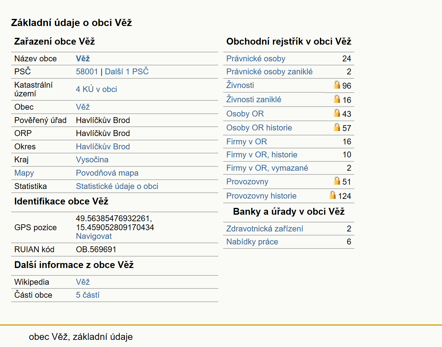
Task: Click the lock icon beside Živnosti
Action: [337, 85]
